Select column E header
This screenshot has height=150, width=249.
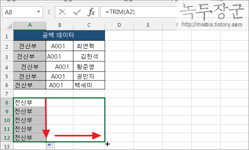(148, 25)
